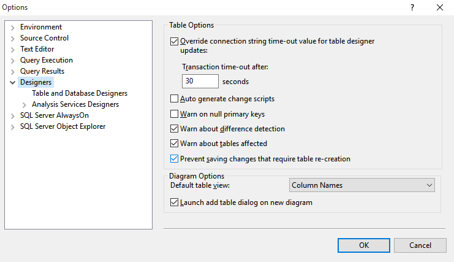
Task: Open the Default table view dropdown
Action: pos(362,185)
